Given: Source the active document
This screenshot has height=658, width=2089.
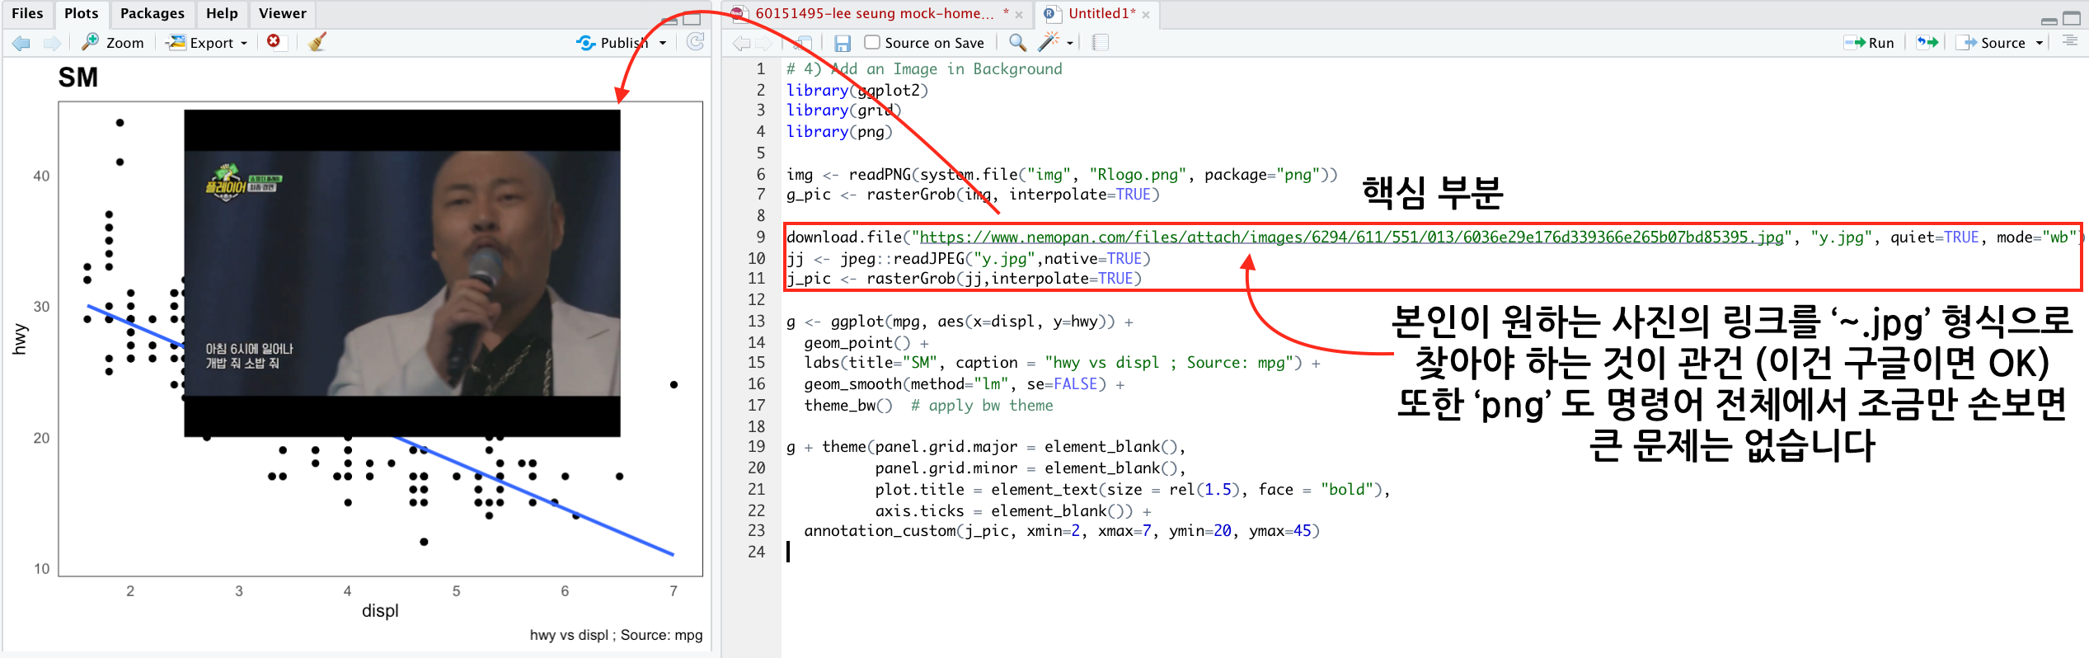Looking at the screenshot, I should 1990,43.
